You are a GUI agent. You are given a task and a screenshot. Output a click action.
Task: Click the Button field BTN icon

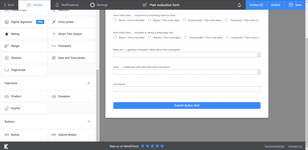[7, 135]
